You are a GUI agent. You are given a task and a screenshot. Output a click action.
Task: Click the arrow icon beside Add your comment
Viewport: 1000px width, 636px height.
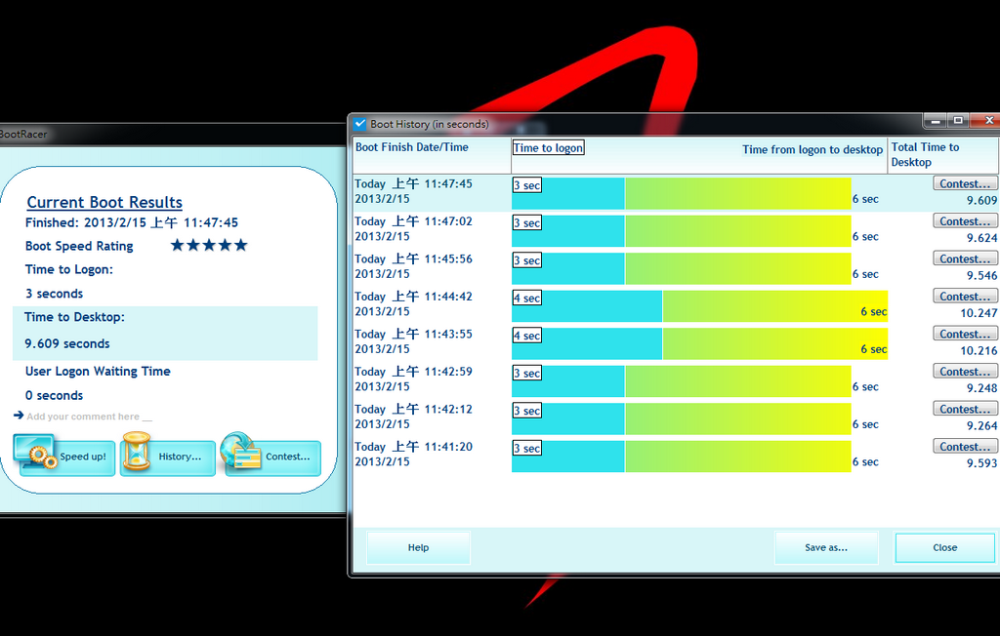coord(19,416)
